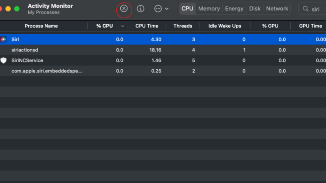
Task: Click the SiriNCService shield icon
Action: point(3,60)
